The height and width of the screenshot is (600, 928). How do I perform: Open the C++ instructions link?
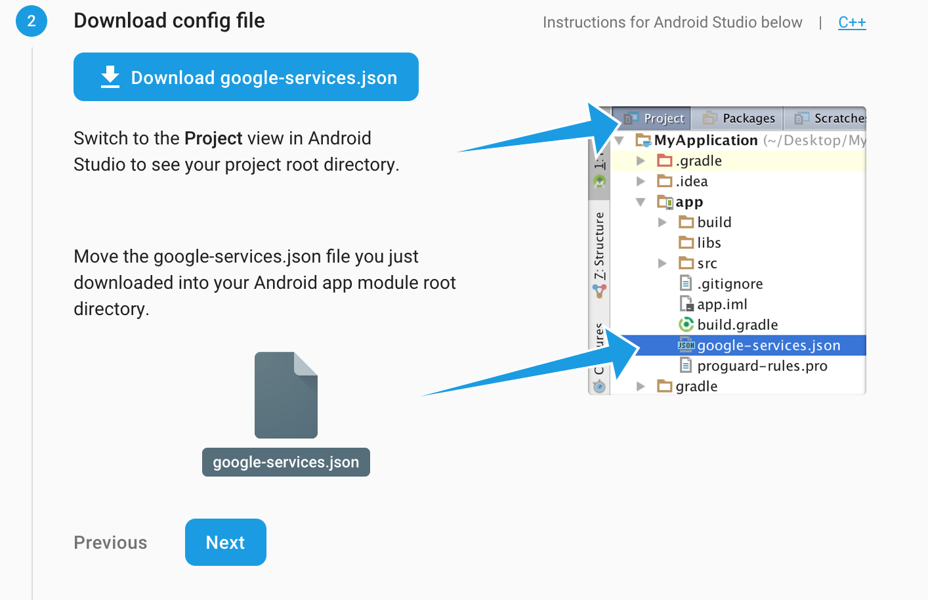852,22
